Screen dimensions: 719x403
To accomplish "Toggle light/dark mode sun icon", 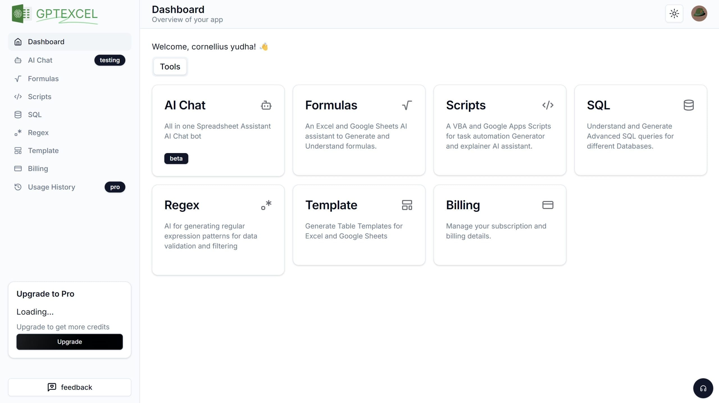I will click(674, 13).
